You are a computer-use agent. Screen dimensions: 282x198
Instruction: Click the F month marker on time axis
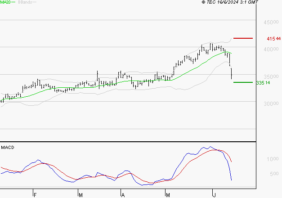pos(35,195)
